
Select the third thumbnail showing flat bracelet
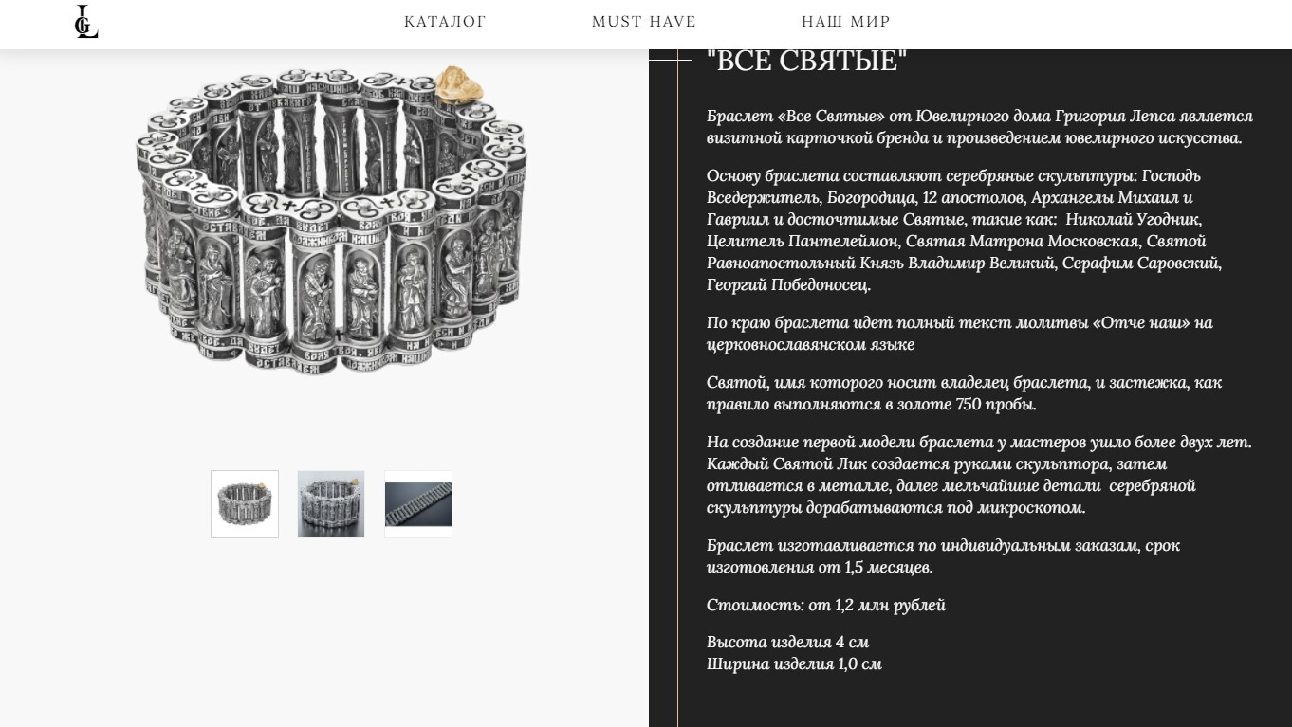418,504
